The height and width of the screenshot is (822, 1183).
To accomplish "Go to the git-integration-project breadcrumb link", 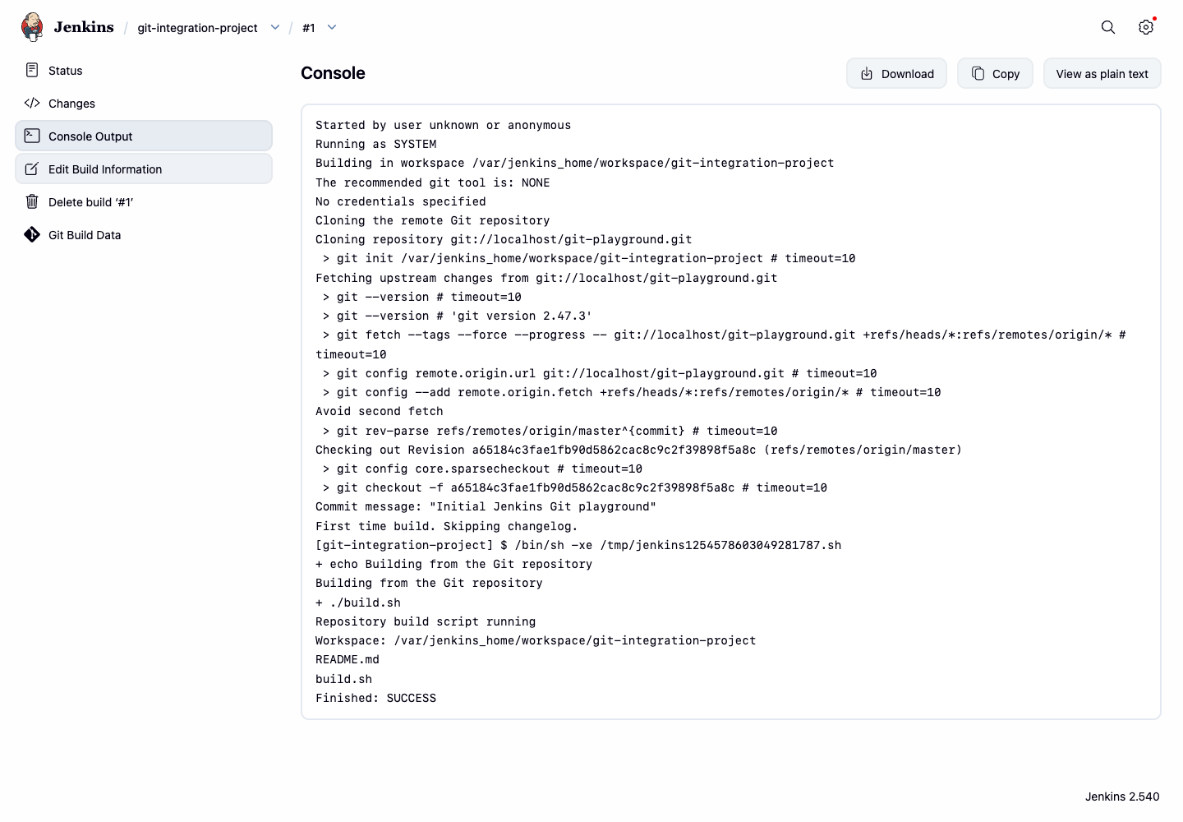I will coord(197,28).
